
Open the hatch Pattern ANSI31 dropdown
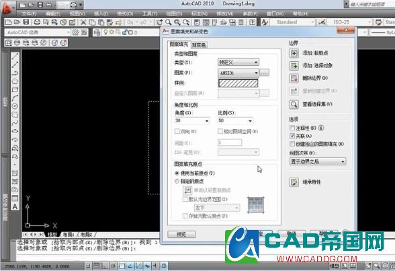(x=238, y=73)
